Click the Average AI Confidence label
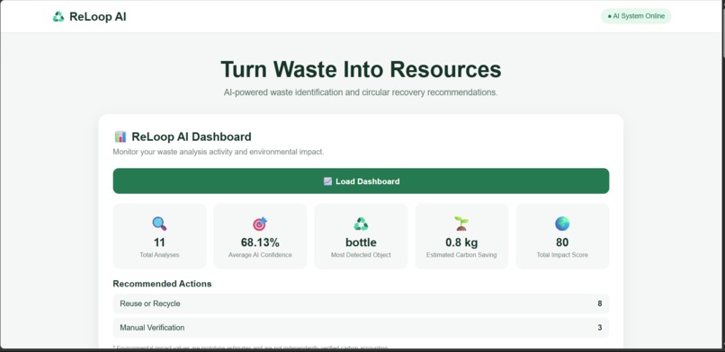The height and width of the screenshot is (352, 725). point(260,255)
